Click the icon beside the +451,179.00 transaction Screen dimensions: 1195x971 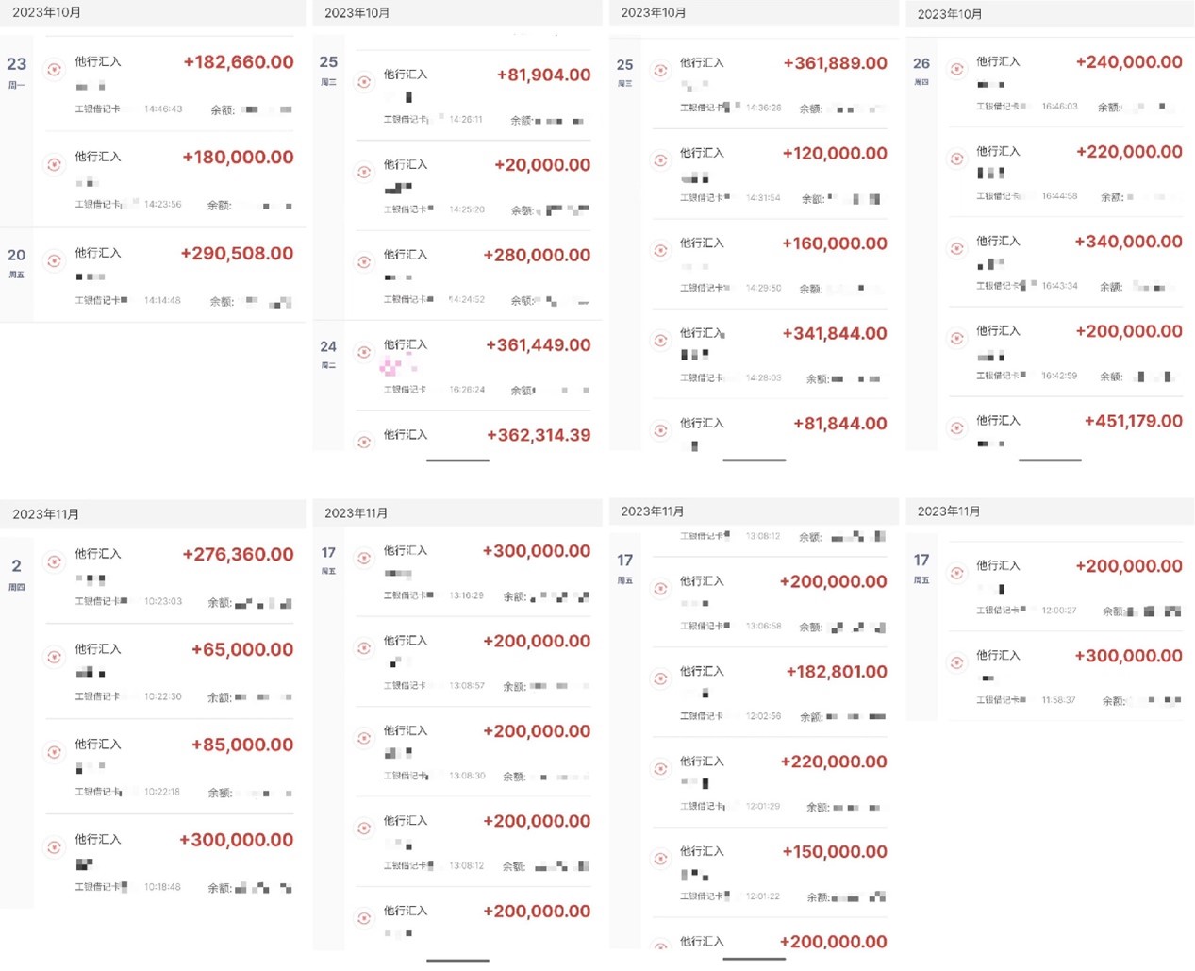coord(957,428)
